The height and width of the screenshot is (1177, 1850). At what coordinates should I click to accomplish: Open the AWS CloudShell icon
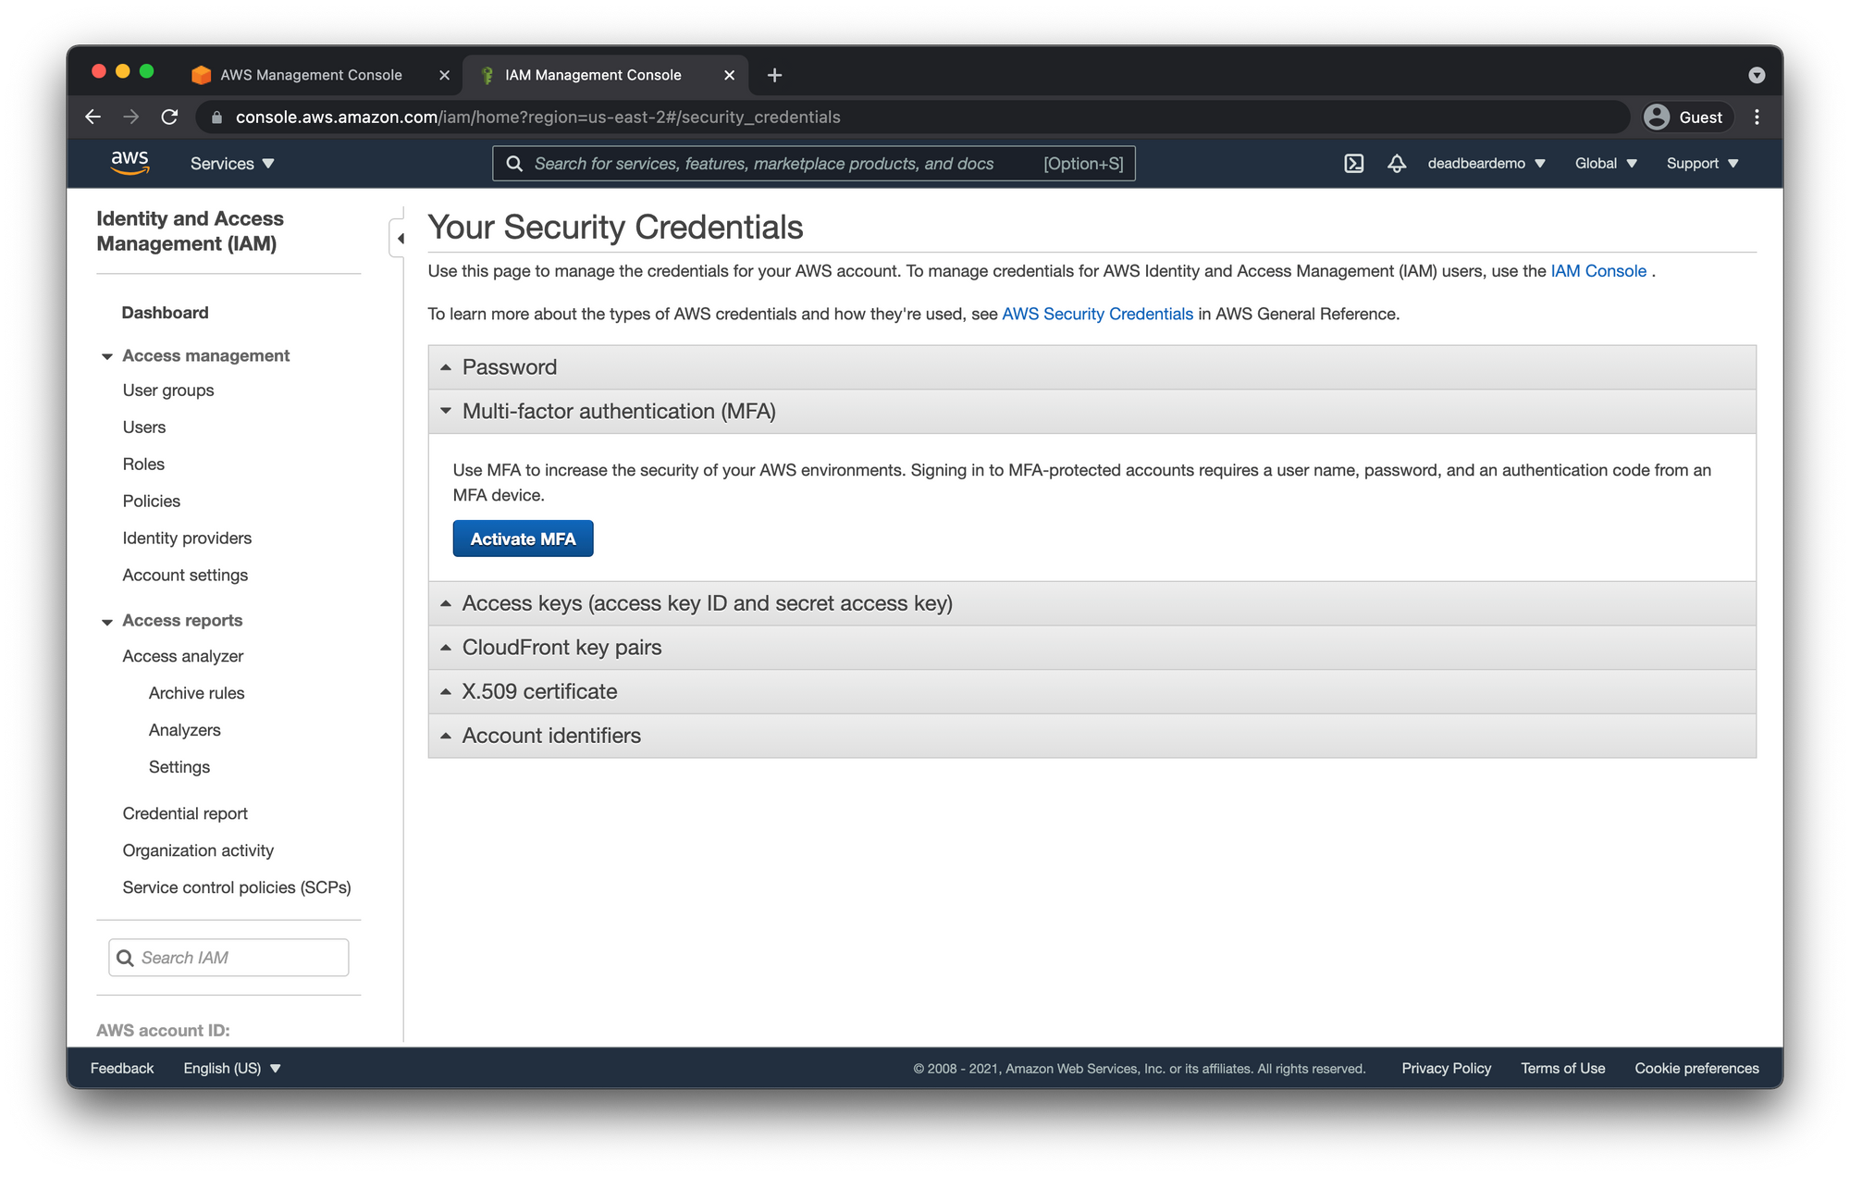(x=1353, y=164)
